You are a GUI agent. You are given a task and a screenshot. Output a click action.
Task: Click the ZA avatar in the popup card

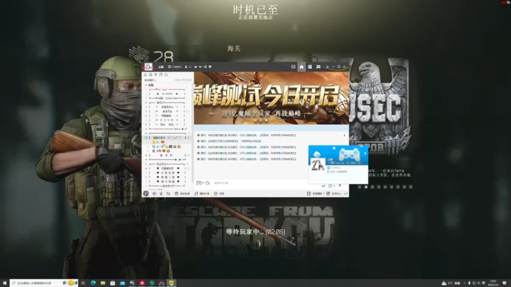point(317,165)
